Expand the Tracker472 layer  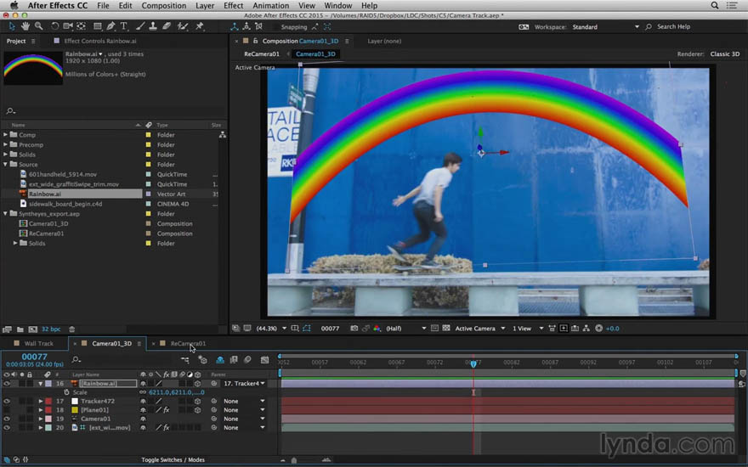click(41, 402)
